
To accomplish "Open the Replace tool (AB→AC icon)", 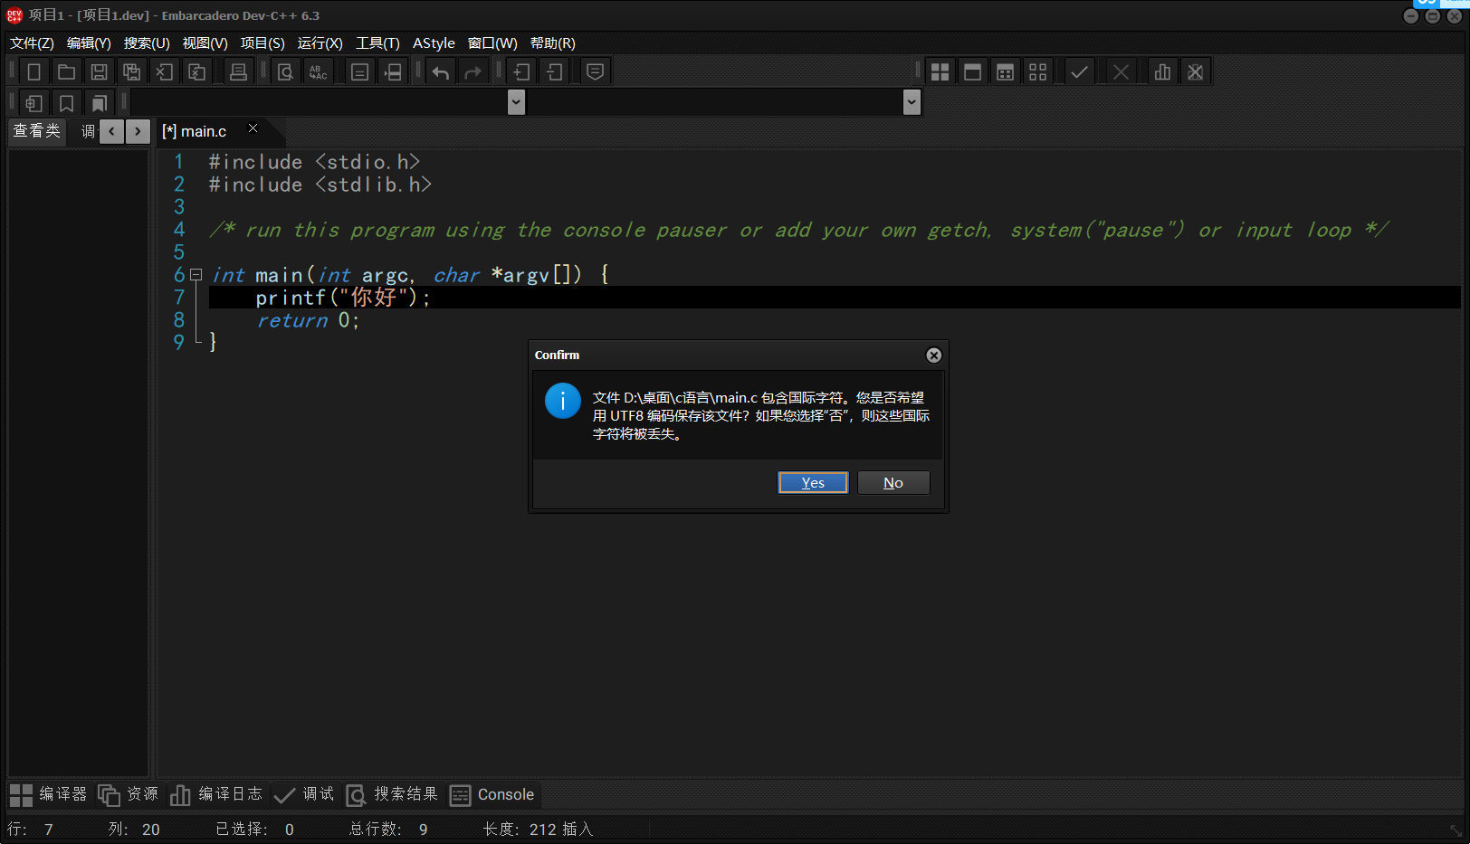I will coord(318,71).
